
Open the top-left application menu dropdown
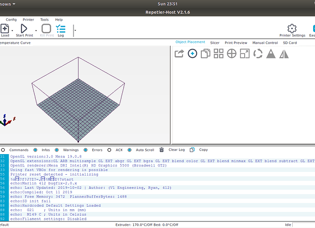[8, 4]
